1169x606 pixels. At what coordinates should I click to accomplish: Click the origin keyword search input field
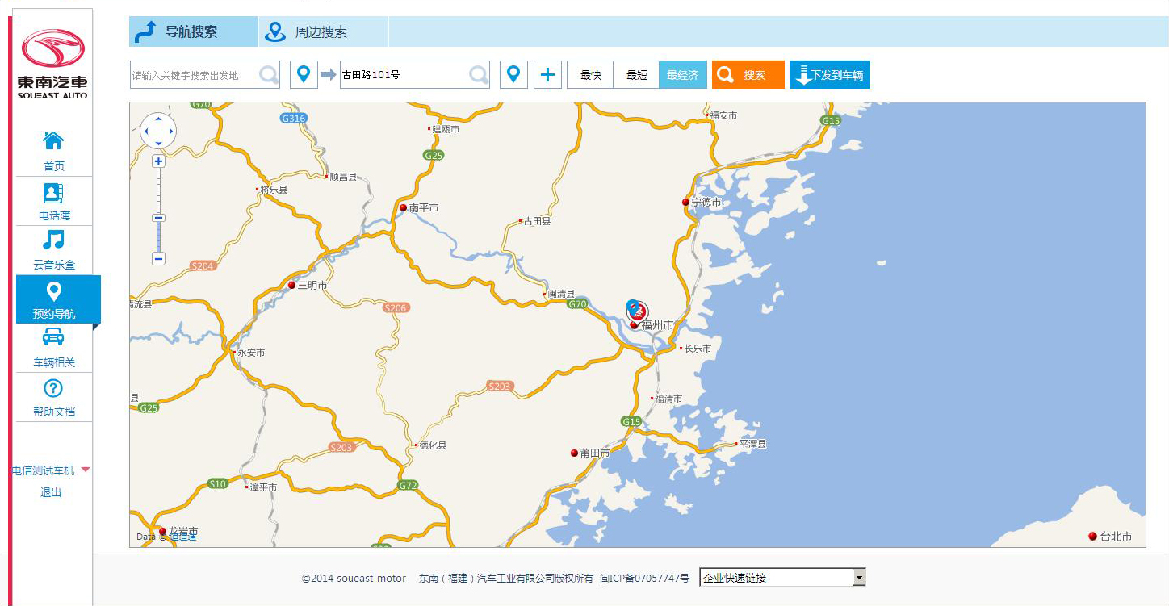(x=194, y=75)
